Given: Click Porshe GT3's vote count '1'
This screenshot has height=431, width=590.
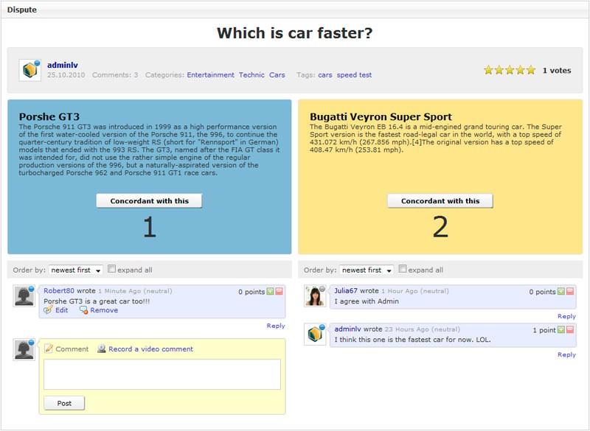Looking at the screenshot, I should coord(150,227).
